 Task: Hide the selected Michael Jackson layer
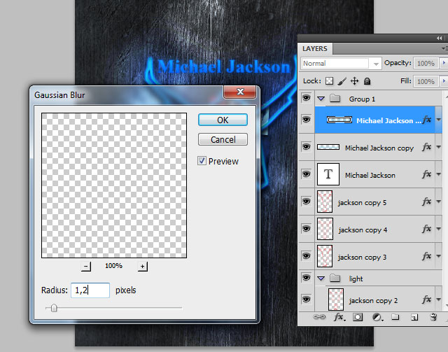tap(306, 119)
